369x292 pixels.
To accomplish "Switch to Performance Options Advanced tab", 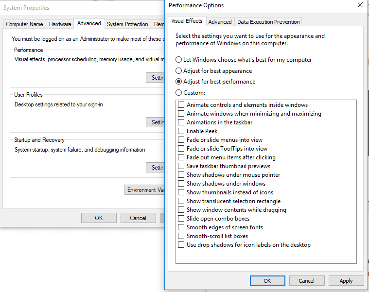I will (220, 22).
